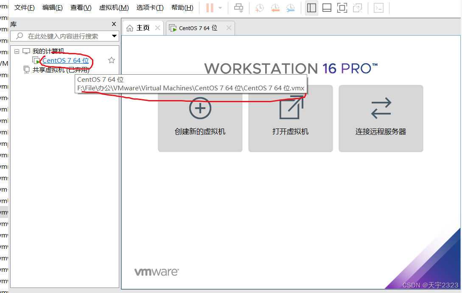
Task: Click the home icon on 主页 tab
Action: (x=129, y=28)
